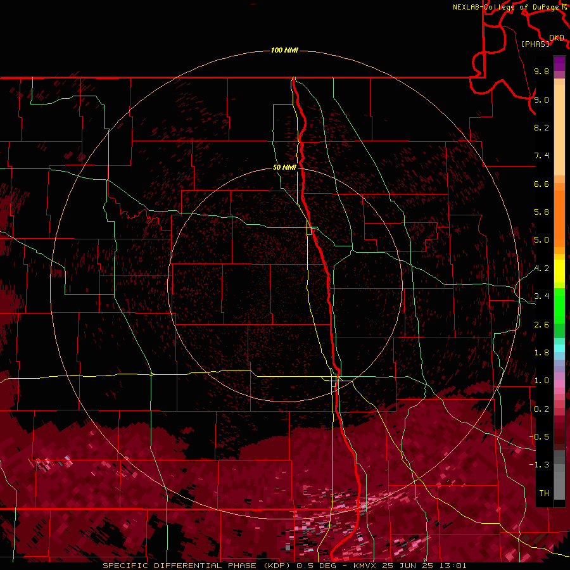Viewport: 570px width, 570px height.
Task: Click the TH threshold label in legend
Action: pyautogui.click(x=544, y=493)
